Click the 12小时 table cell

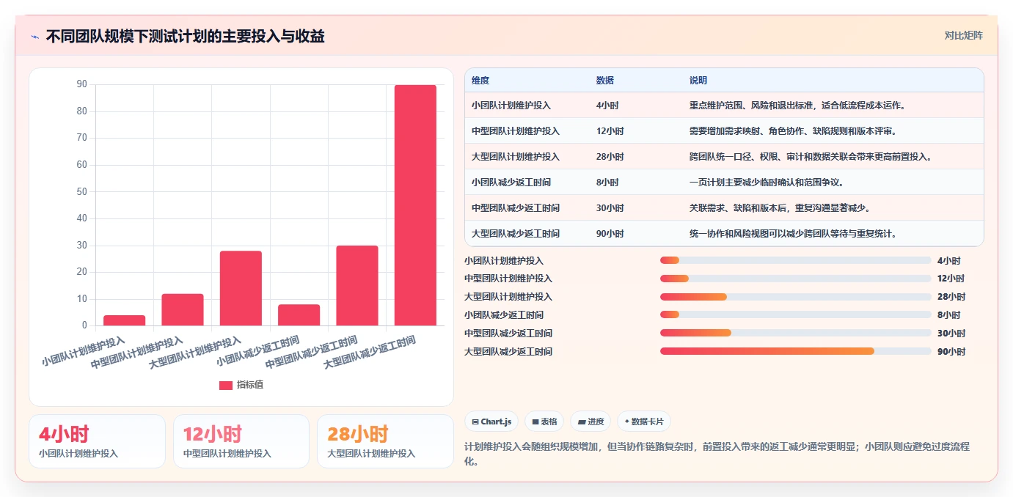(610, 131)
